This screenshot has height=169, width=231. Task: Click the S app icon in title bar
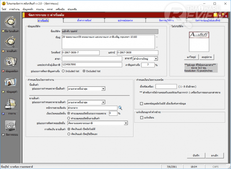pyautogui.click(x=4, y=3)
